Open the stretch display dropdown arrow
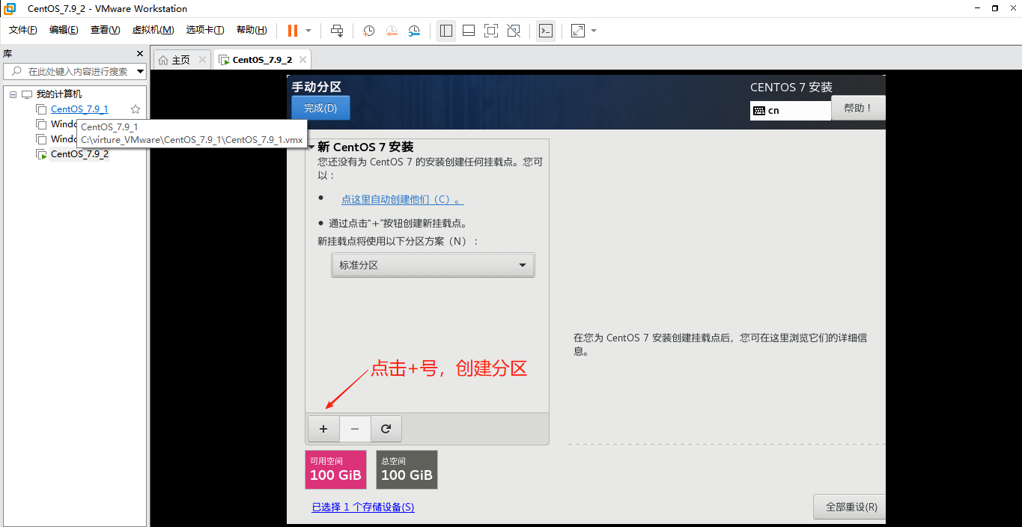 [x=594, y=31]
